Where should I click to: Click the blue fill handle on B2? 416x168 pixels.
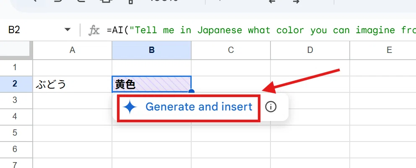pos(191,92)
